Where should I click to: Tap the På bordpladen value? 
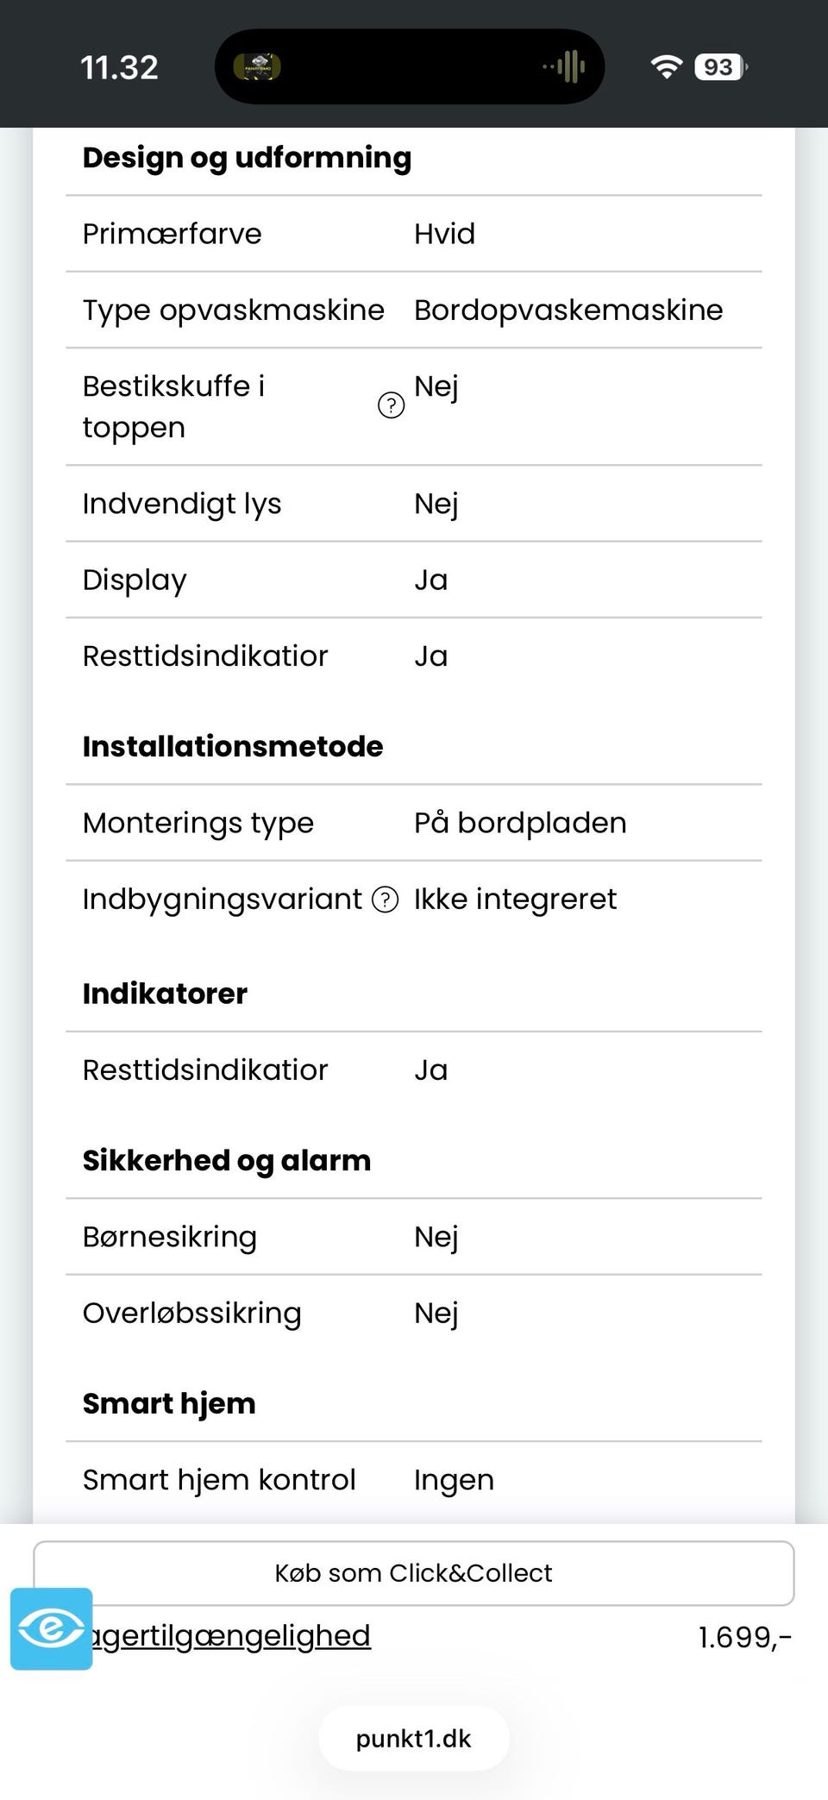[520, 823]
